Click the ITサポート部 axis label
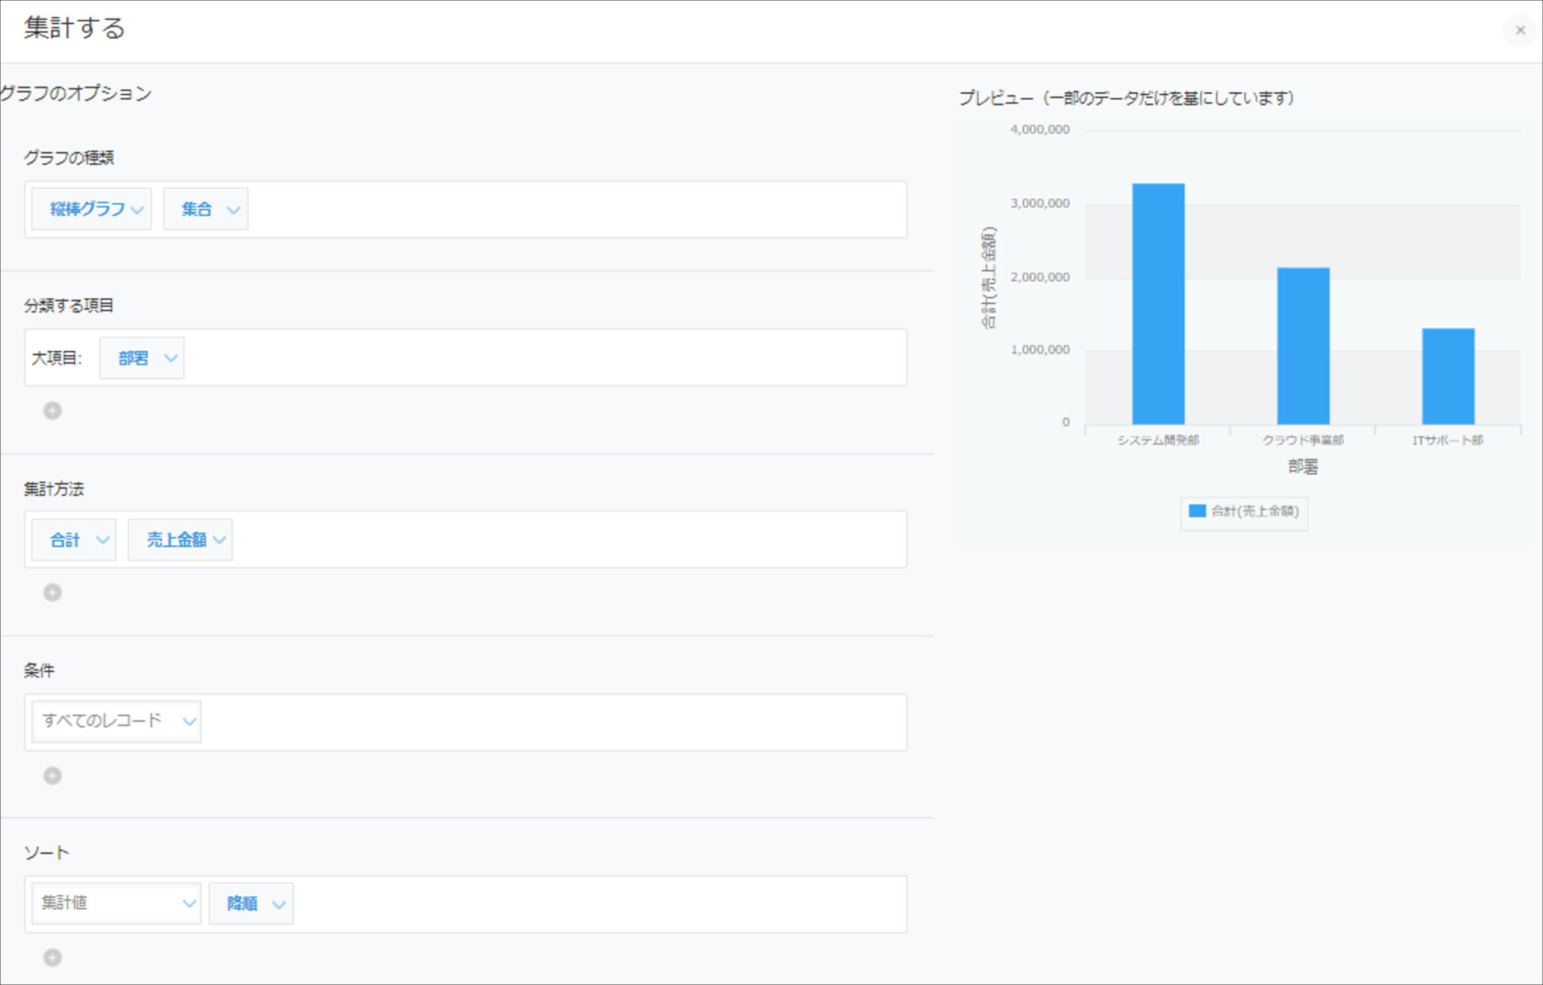 coord(1448,440)
